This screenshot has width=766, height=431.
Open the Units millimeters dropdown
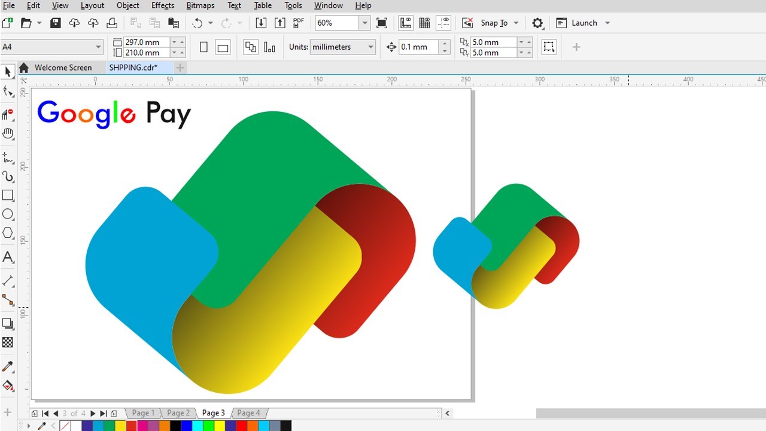click(x=371, y=47)
